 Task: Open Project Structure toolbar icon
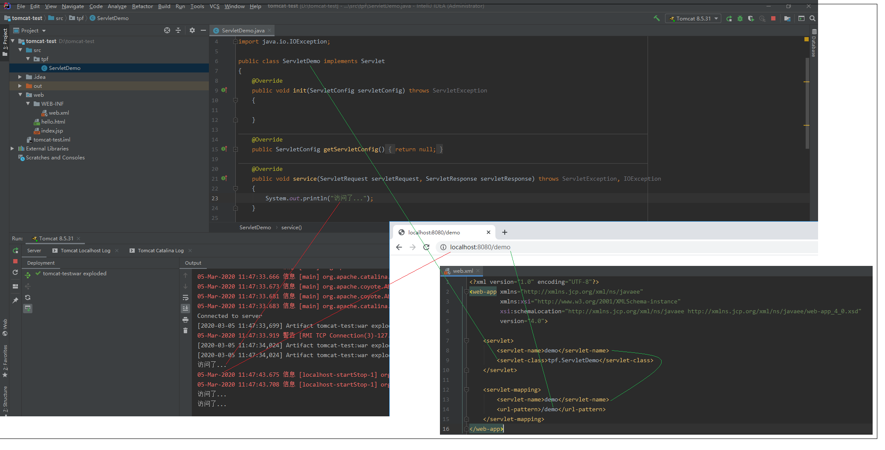(x=787, y=18)
